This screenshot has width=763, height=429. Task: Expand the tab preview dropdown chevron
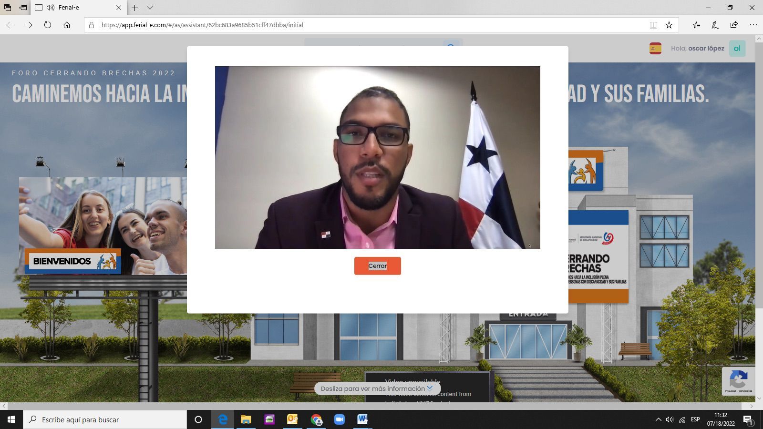point(150,8)
